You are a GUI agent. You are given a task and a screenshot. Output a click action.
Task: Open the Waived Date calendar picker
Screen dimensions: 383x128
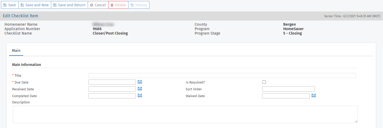coord(314,96)
